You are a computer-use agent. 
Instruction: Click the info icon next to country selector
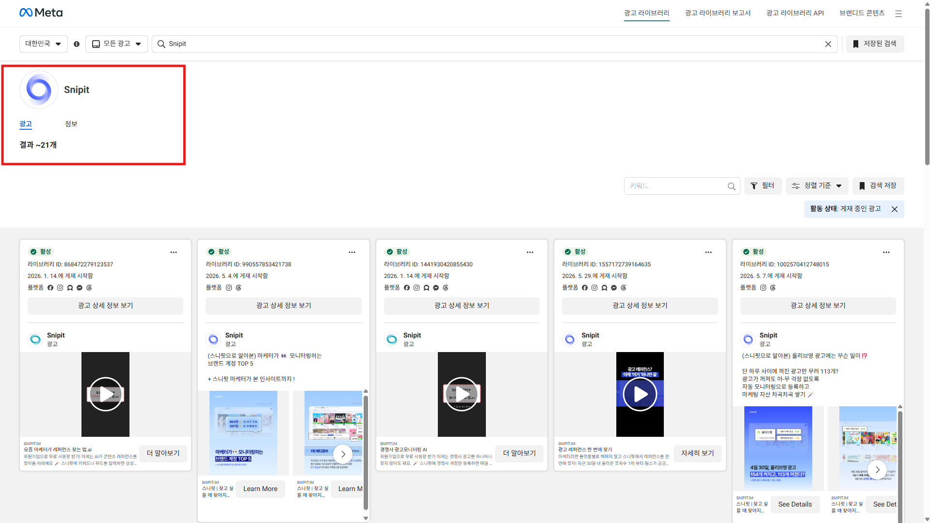click(77, 44)
